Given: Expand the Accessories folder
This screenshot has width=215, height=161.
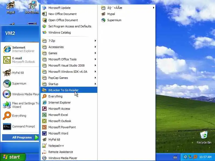Looking at the screenshot, I should click(69, 47).
